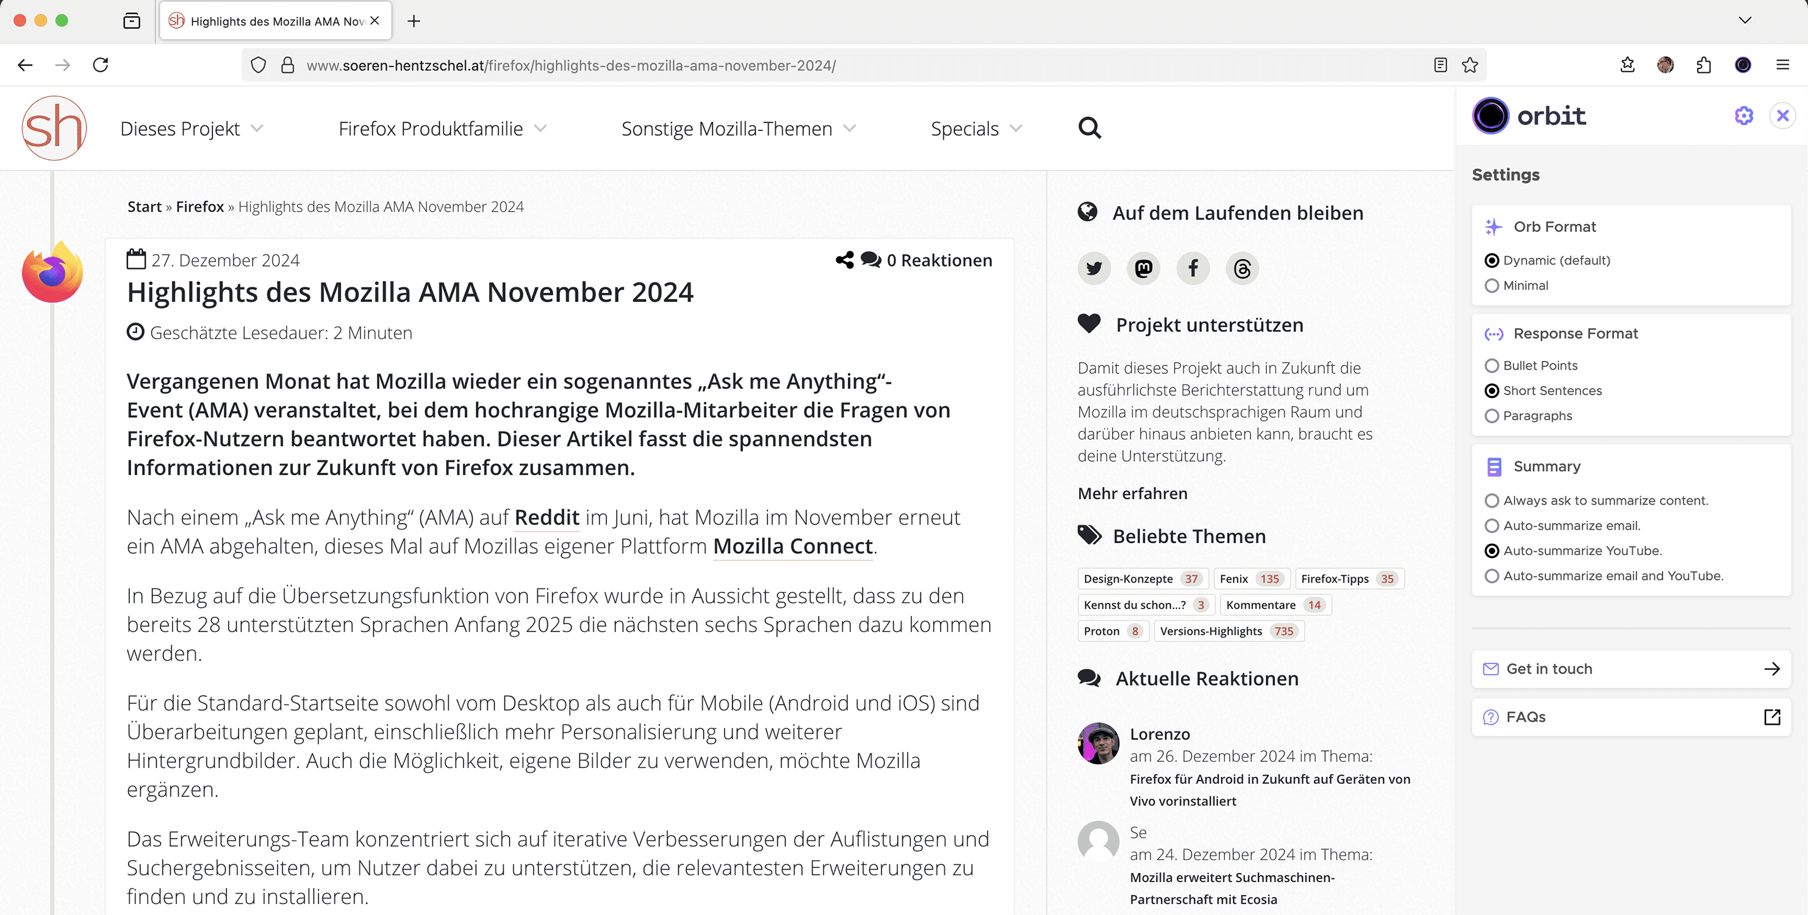Click the share icon beside Reaktionen
Screen dimensions: 1808x915
[844, 260]
